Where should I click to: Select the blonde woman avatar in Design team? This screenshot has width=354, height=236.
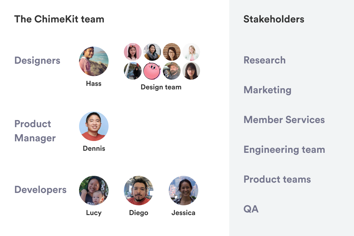click(x=191, y=52)
